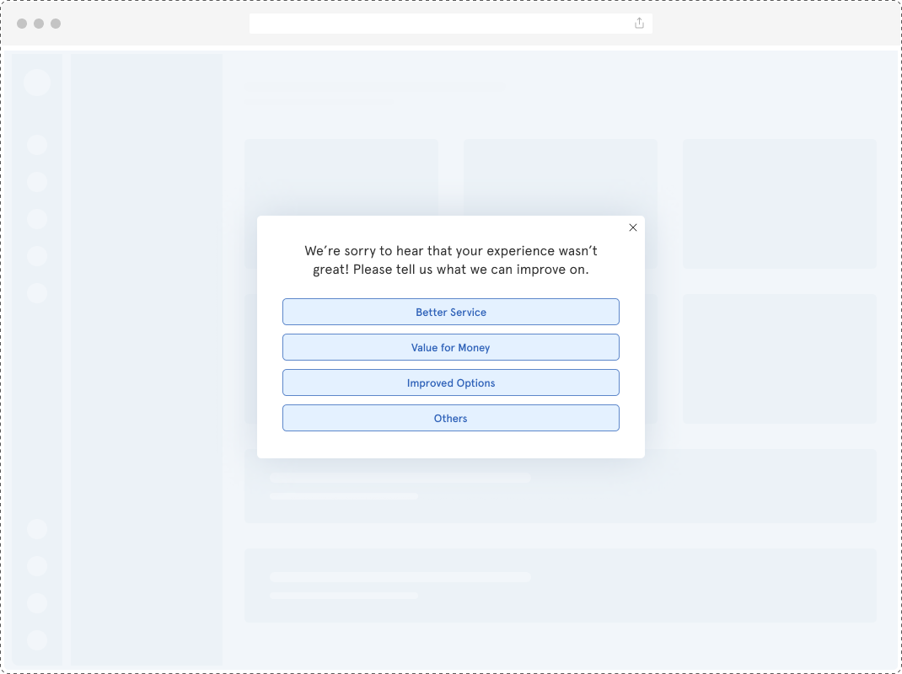The height and width of the screenshot is (674, 902).
Task: Click the third icon in the sidebar group
Action: 37,218
